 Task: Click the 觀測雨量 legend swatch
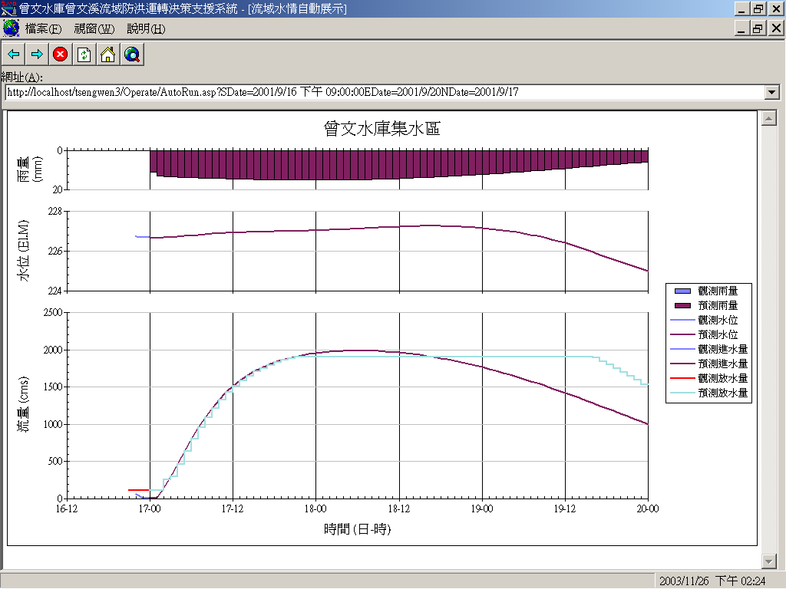pos(682,291)
